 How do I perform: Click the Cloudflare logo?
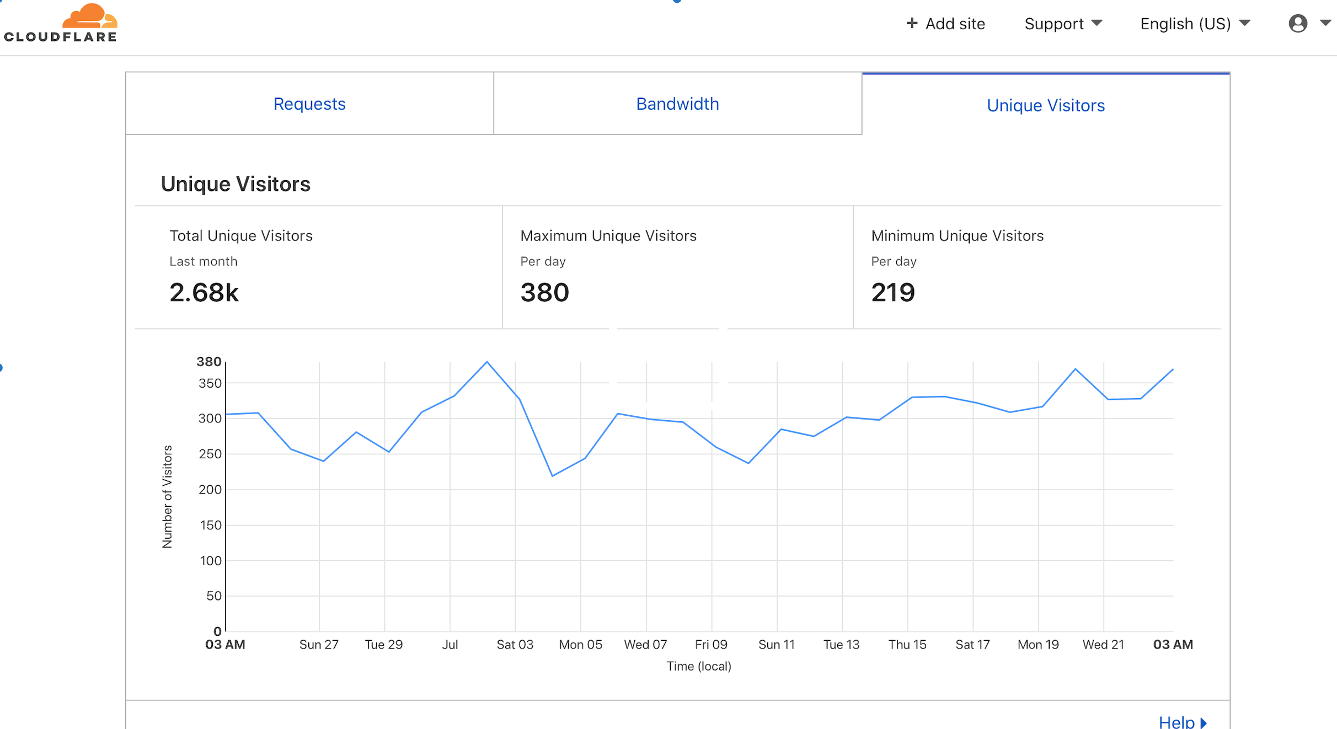pos(61,23)
